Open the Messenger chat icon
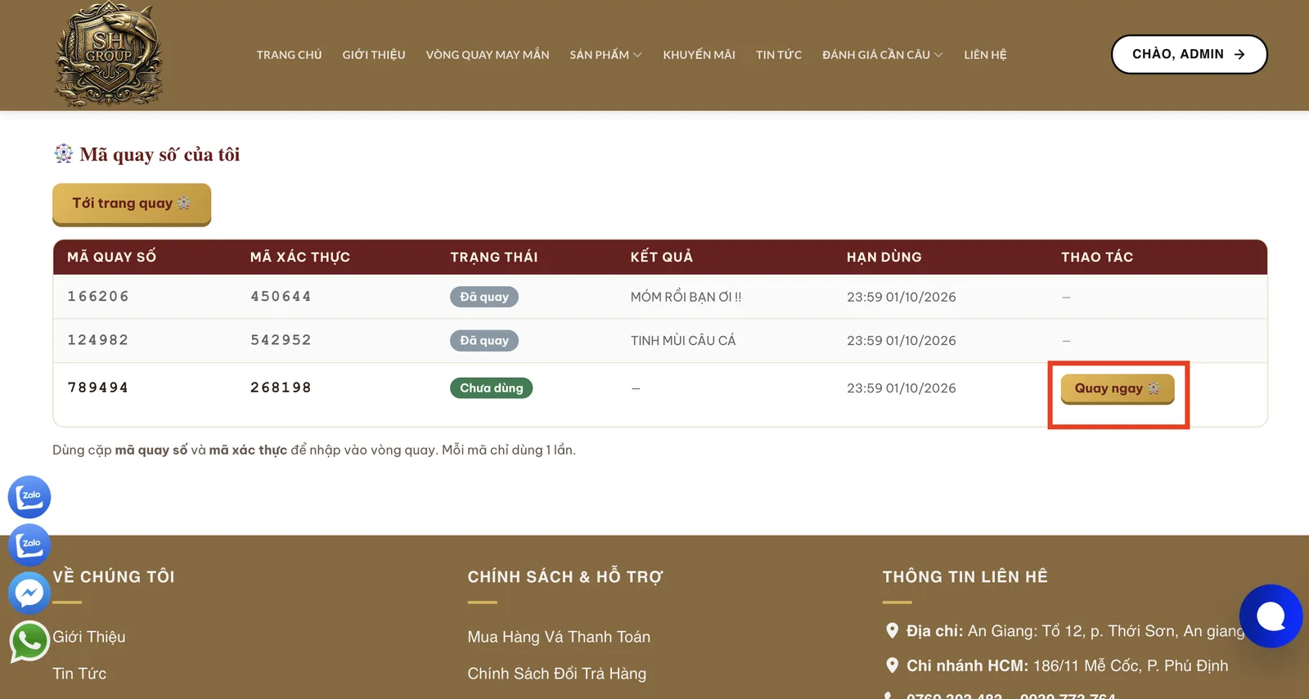This screenshot has height=699, width=1309. [29, 594]
